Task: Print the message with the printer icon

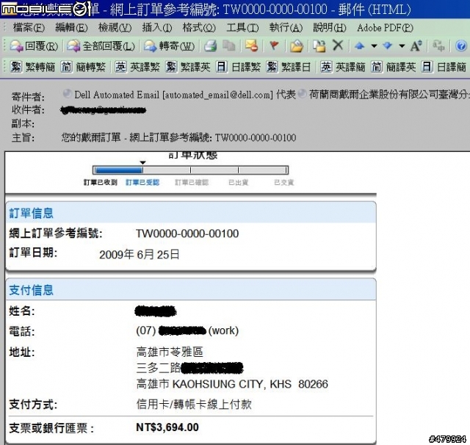Action: click(211, 46)
